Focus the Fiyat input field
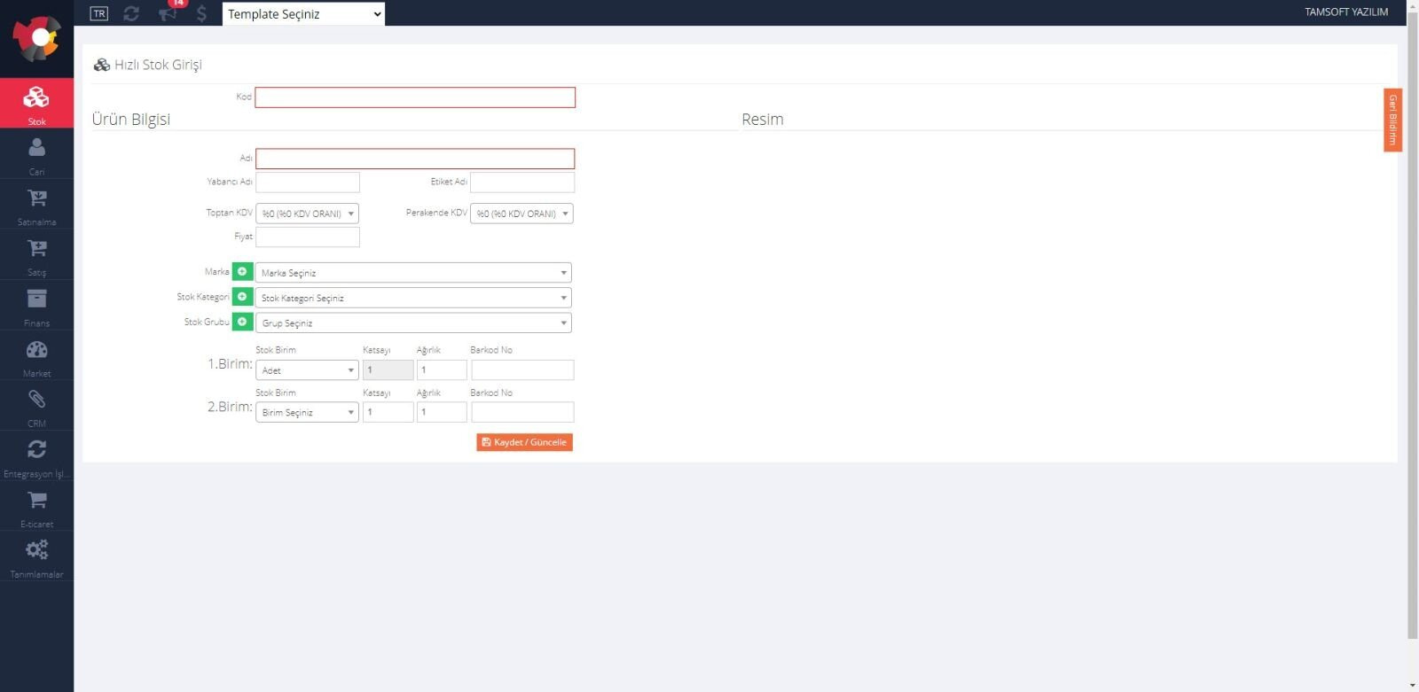This screenshot has height=692, width=1419. tap(308, 237)
